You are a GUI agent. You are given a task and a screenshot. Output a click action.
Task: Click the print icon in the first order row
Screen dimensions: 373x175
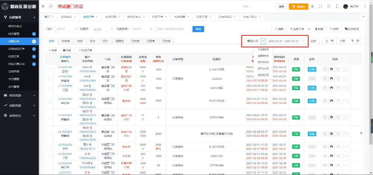332,69
